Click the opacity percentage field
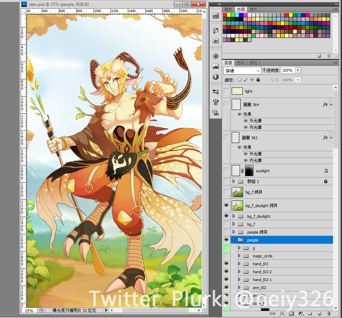Screen dimensions: 342x318 [287, 70]
